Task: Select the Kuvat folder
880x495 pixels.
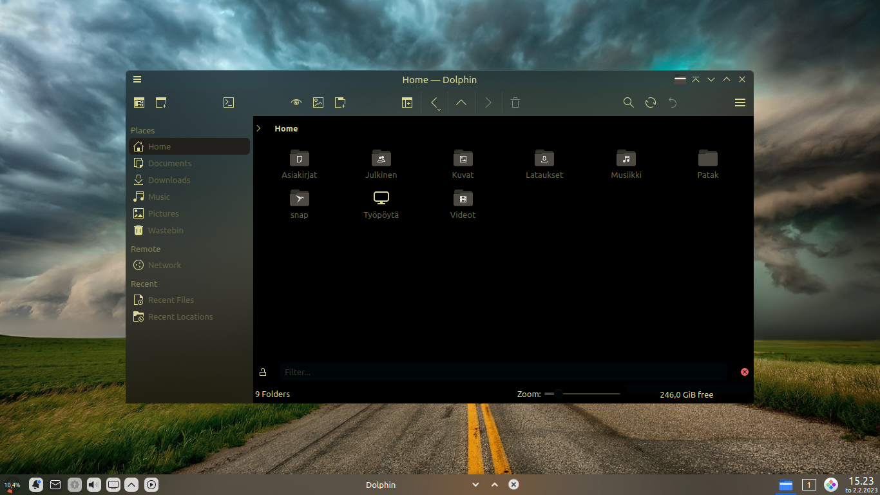Action: click(x=463, y=164)
